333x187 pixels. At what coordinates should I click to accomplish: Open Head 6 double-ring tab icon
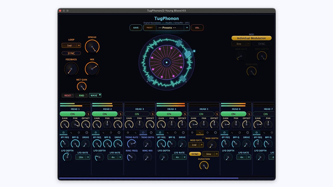click(247, 133)
